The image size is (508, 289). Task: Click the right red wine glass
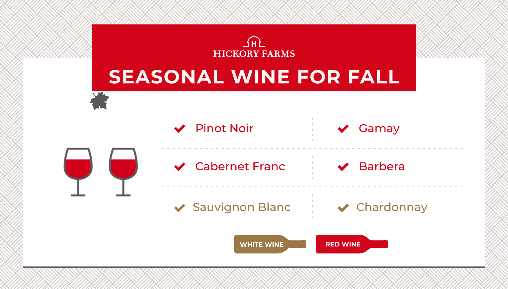[x=123, y=171]
